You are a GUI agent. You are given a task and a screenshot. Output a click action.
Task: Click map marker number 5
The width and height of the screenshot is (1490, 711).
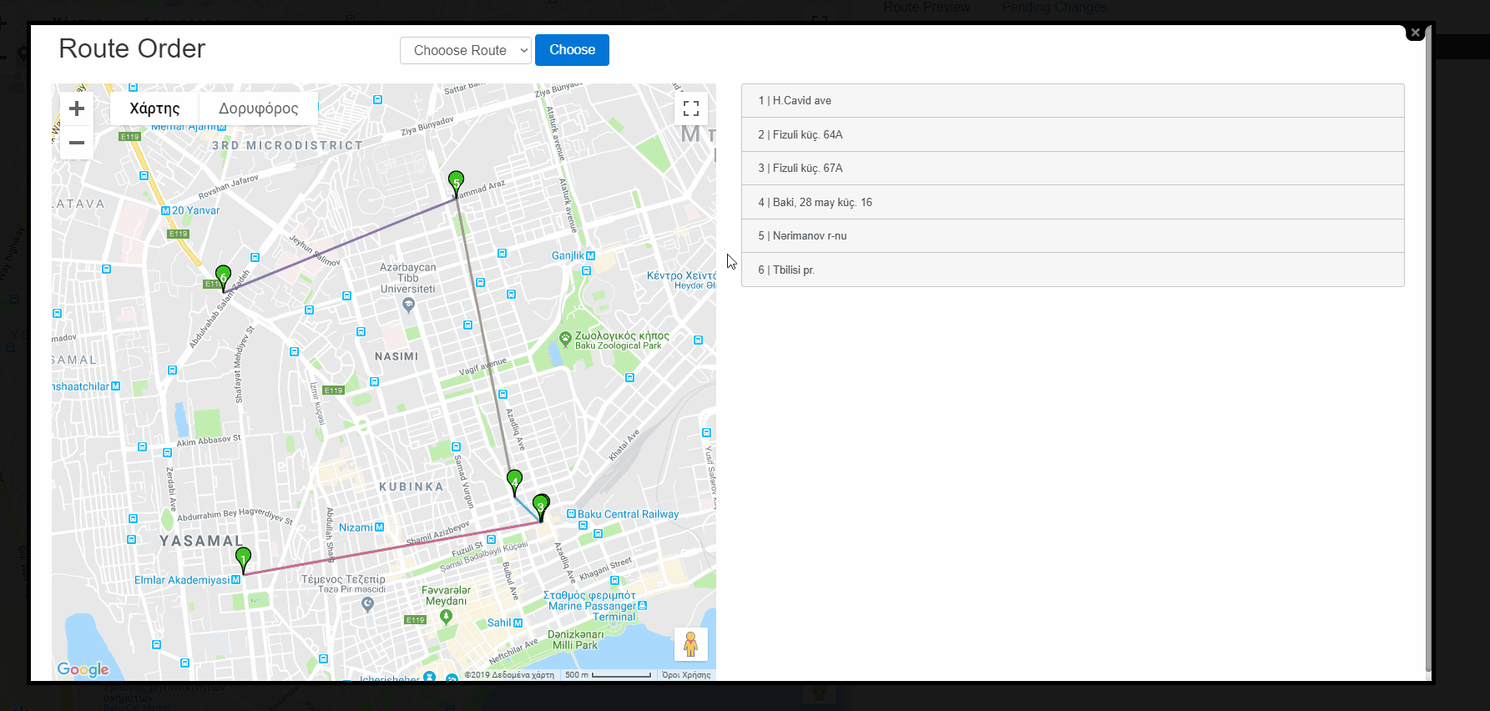456,181
